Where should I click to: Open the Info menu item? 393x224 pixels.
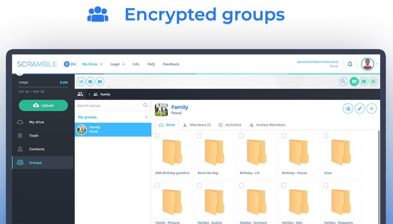pos(136,64)
